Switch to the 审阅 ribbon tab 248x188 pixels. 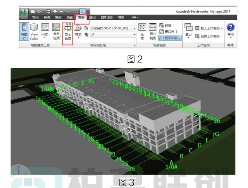(58, 17)
